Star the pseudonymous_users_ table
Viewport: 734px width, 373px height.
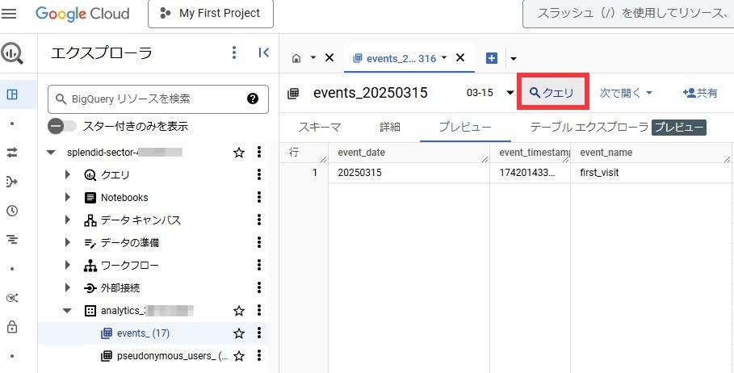[239, 356]
